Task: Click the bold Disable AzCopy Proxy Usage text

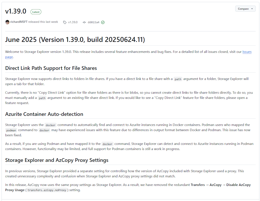Action: (x=238, y=185)
